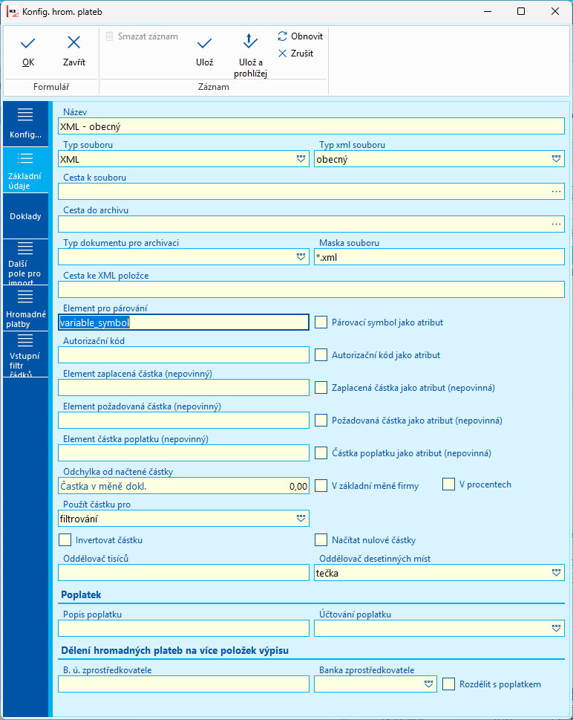Maximize the Konfig. hrom. plateb window
The height and width of the screenshot is (720, 573).
pos(521,12)
